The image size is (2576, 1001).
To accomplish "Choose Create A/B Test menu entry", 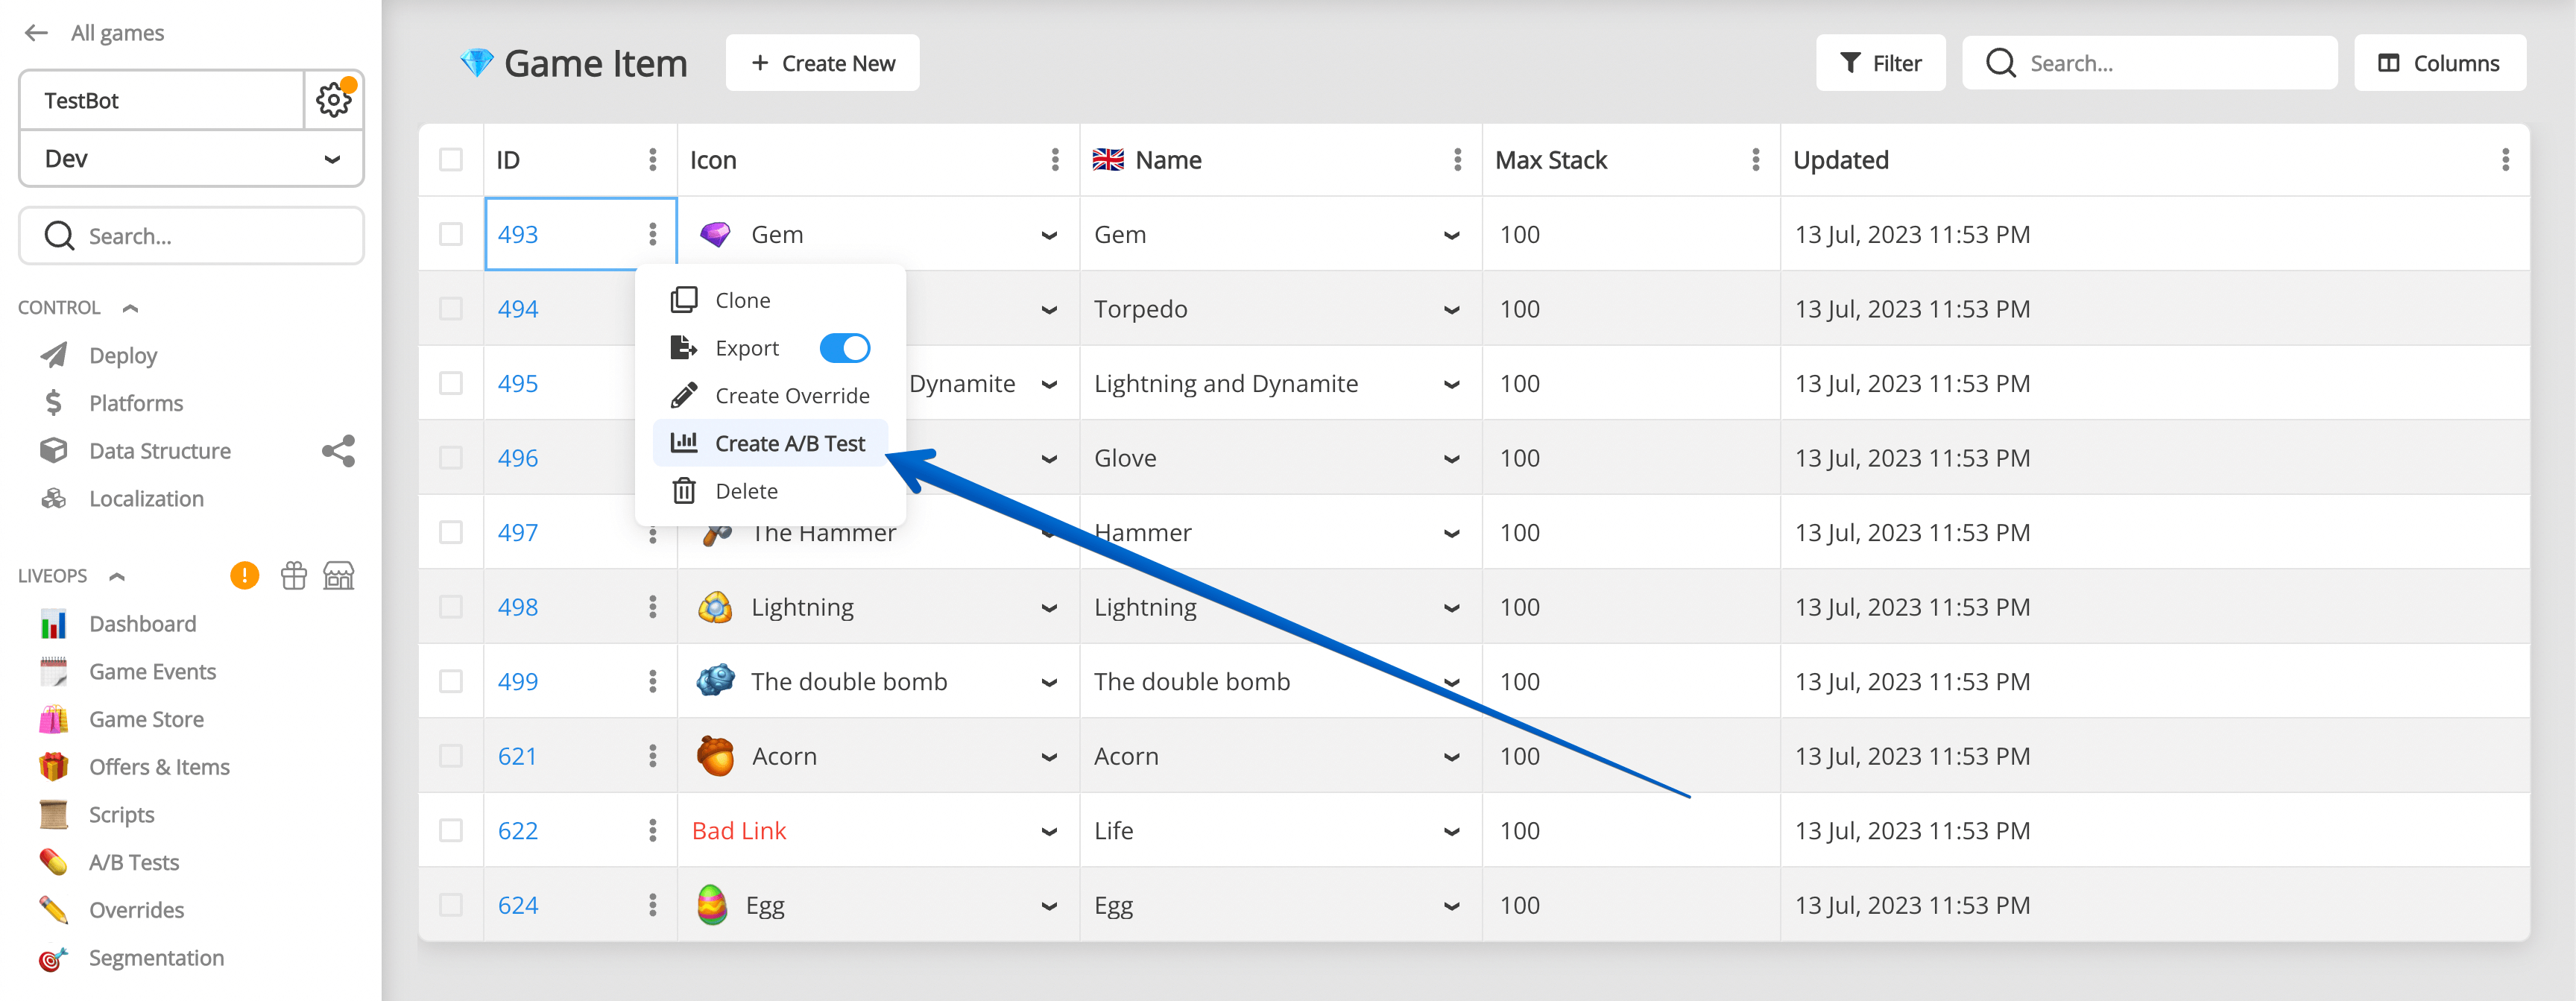I will (x=789, y=443).
